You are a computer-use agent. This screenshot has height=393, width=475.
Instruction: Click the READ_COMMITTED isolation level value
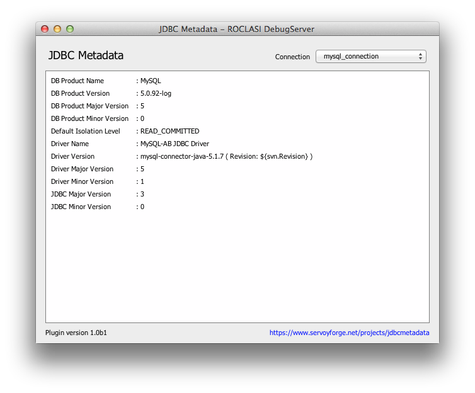point(169,131)
